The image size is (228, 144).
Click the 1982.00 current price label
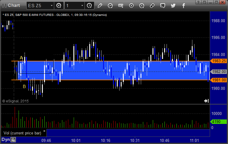pyautogui.click(x=218, y=72)
